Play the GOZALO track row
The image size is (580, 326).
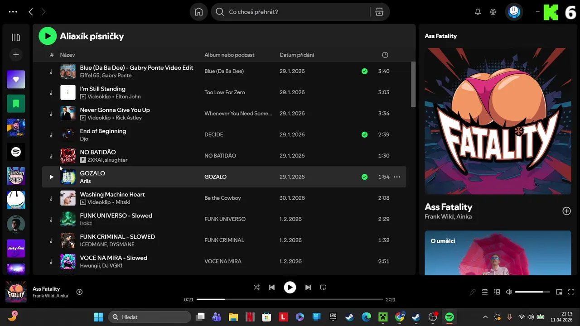51,177
